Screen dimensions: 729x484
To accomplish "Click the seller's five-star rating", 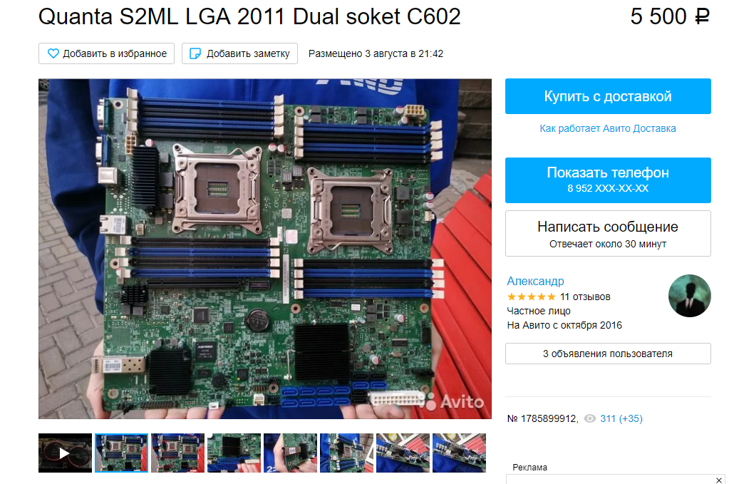I will click(x=532, y=297).
